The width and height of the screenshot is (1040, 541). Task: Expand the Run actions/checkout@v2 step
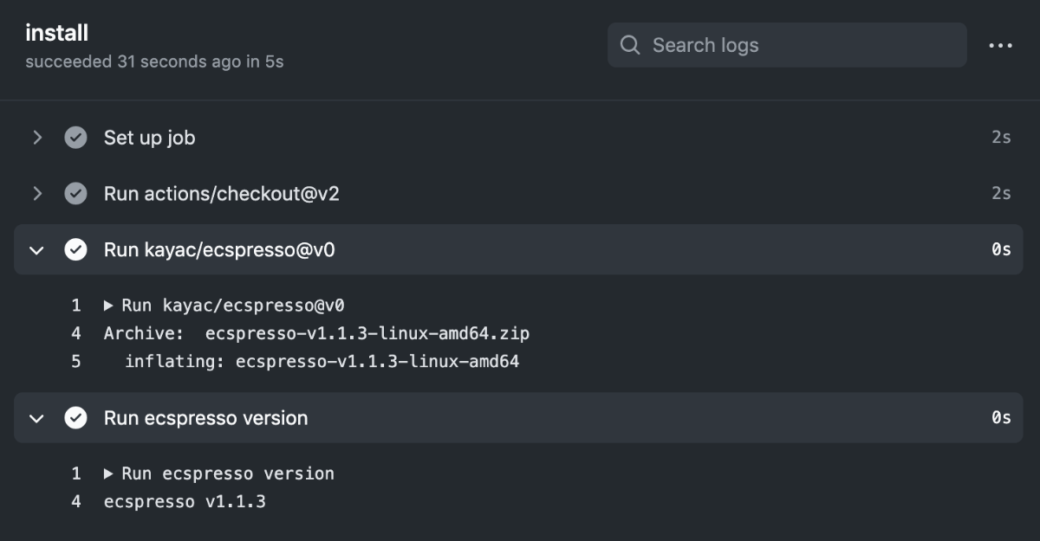36,194
